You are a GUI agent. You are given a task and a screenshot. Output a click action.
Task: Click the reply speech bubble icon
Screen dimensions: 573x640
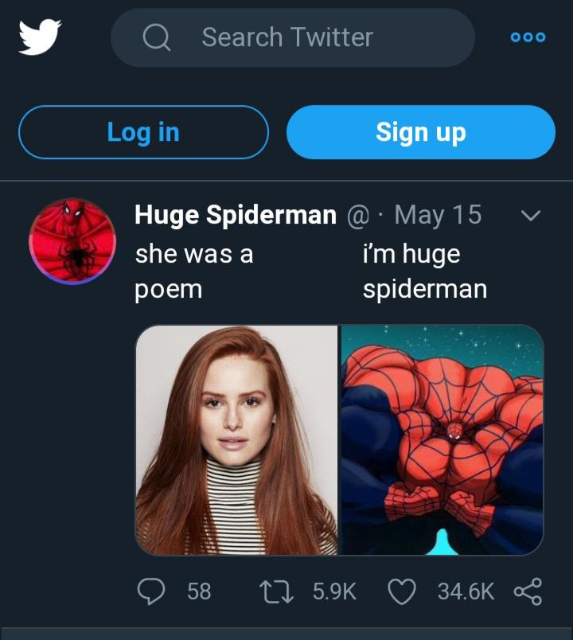point(150,591)
